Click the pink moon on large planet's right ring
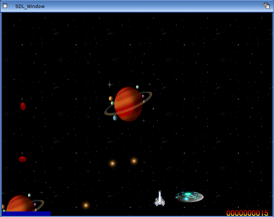Viewport: 274px width, 217px height. click(143, 96)
